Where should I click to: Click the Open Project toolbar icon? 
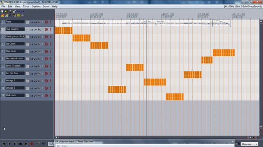7,11
